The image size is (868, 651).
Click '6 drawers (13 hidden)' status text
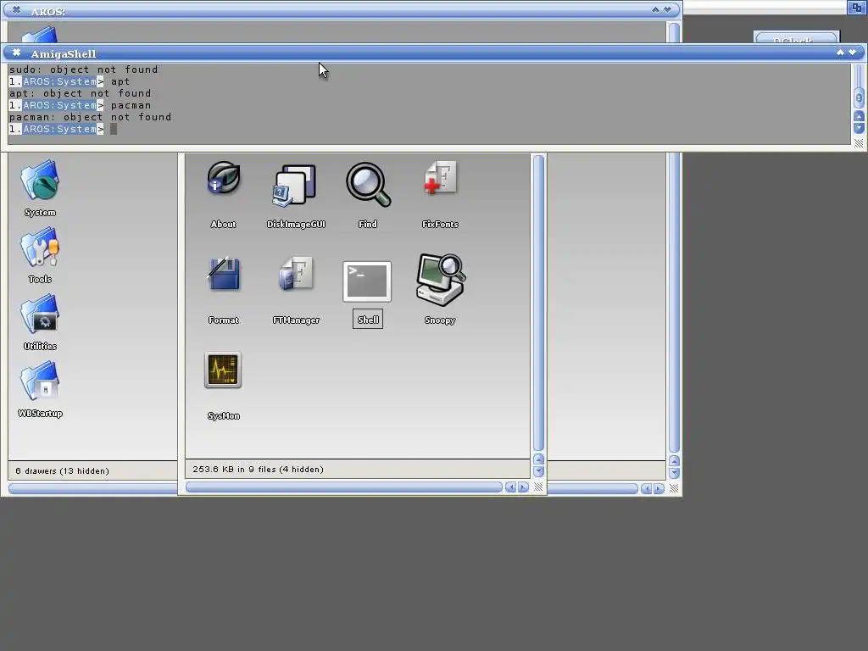[x=62, y=471]
